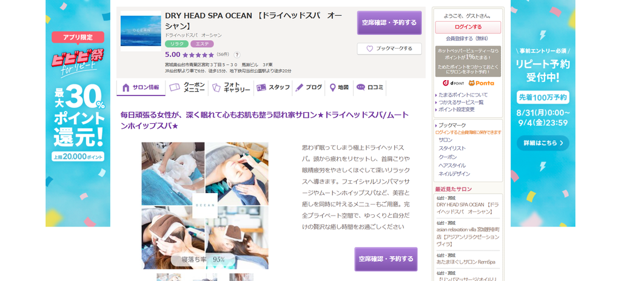Click the coupon menu ticket icon
Image resolution: width=621 pixels, height=281 pixels.
tap(175, 87)
